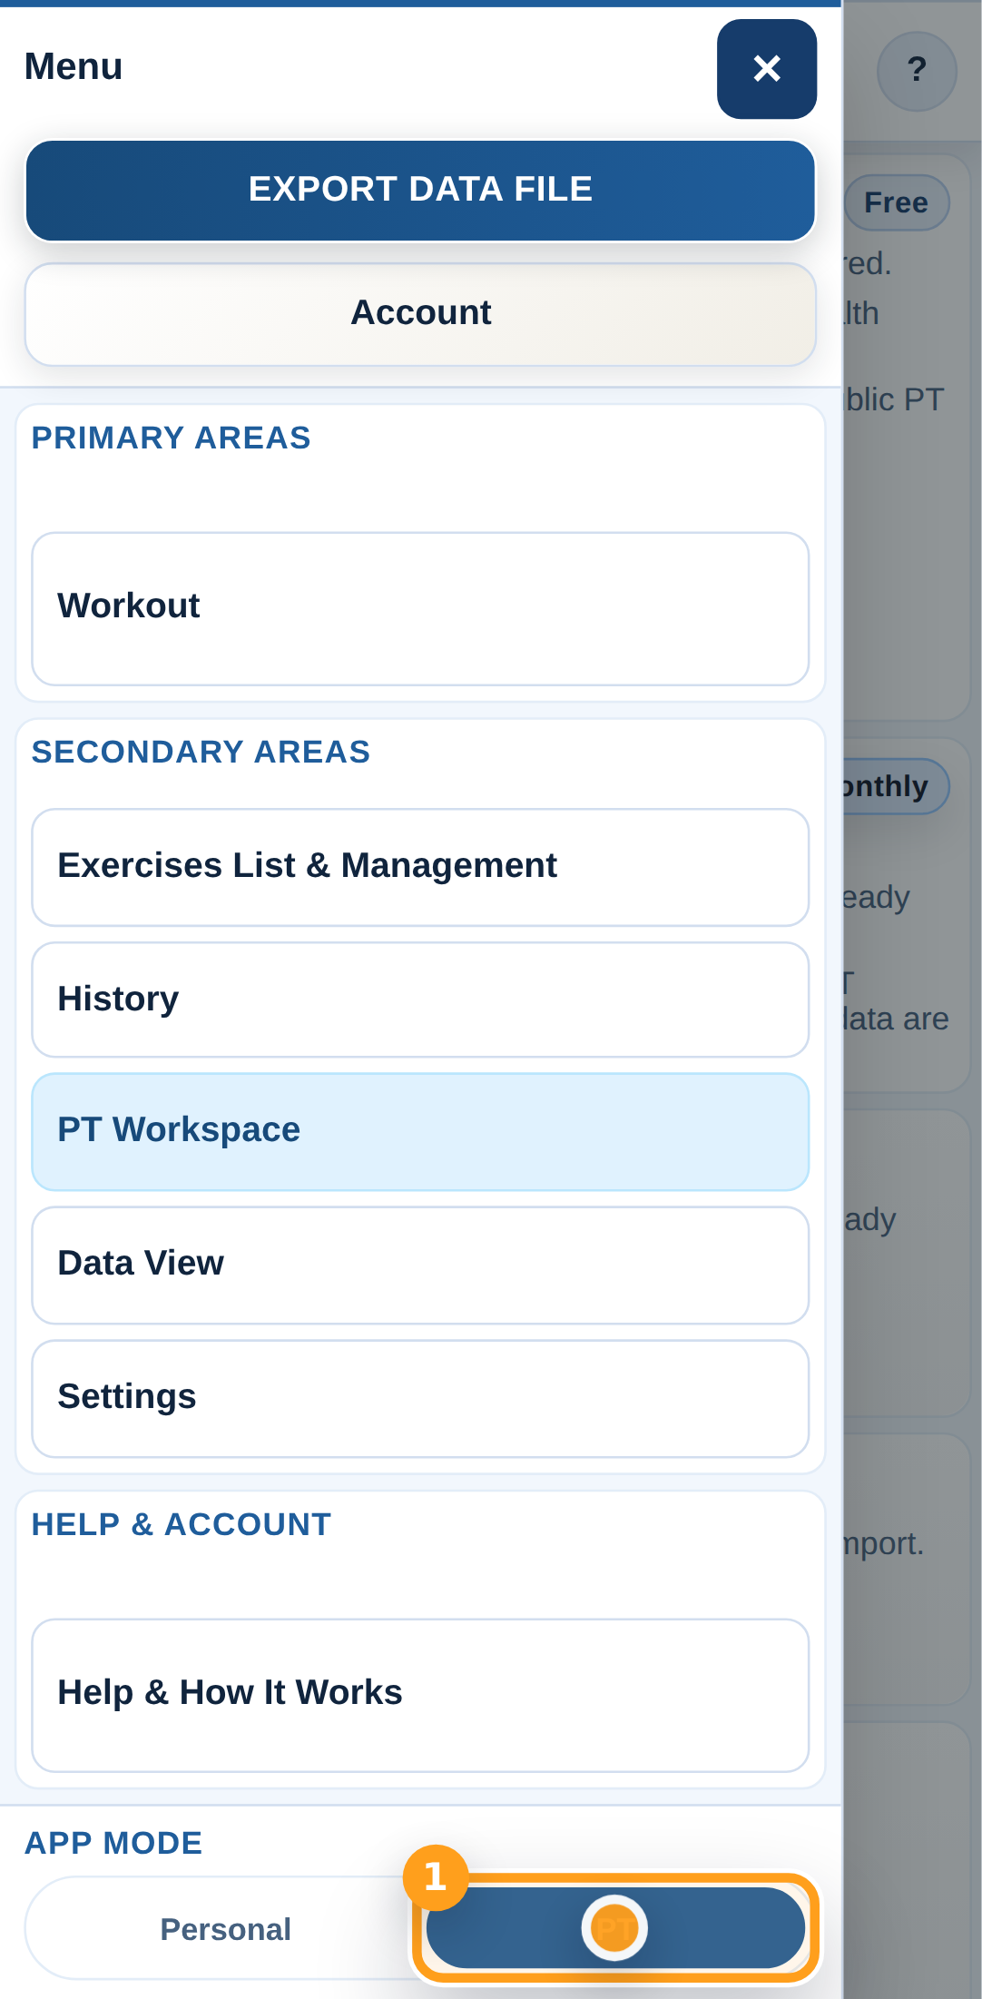Switch app mode to PT

coord(615,1928)
